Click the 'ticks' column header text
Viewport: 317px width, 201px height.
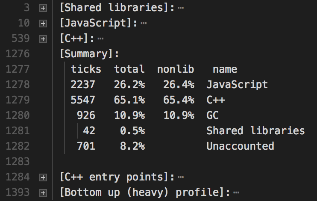point(86,69)
